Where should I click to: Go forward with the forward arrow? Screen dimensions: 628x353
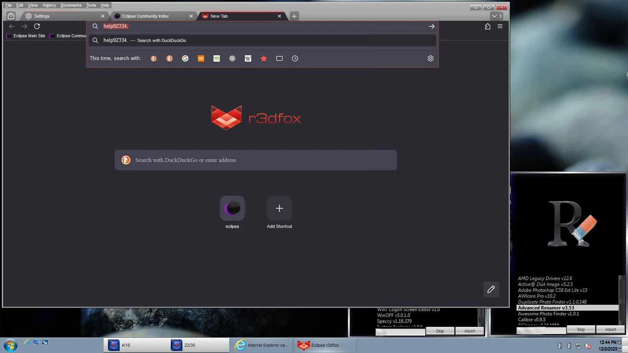tap(24, 26)
